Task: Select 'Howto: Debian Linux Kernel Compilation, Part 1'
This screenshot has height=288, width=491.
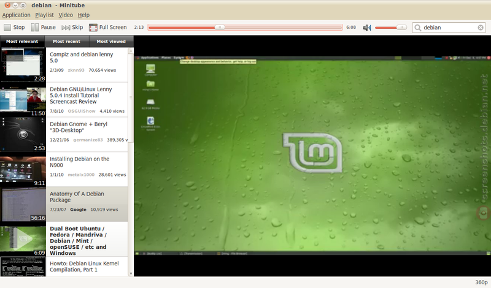Action: pyautogui.click(x=84, y=267)
